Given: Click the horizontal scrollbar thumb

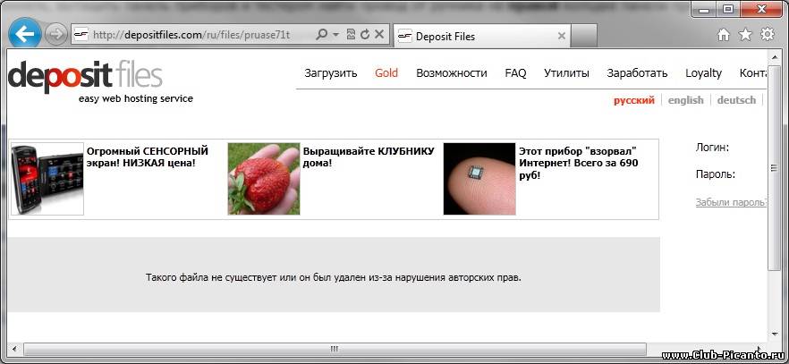Looking at the screenshot, I should tap(335, 349).
